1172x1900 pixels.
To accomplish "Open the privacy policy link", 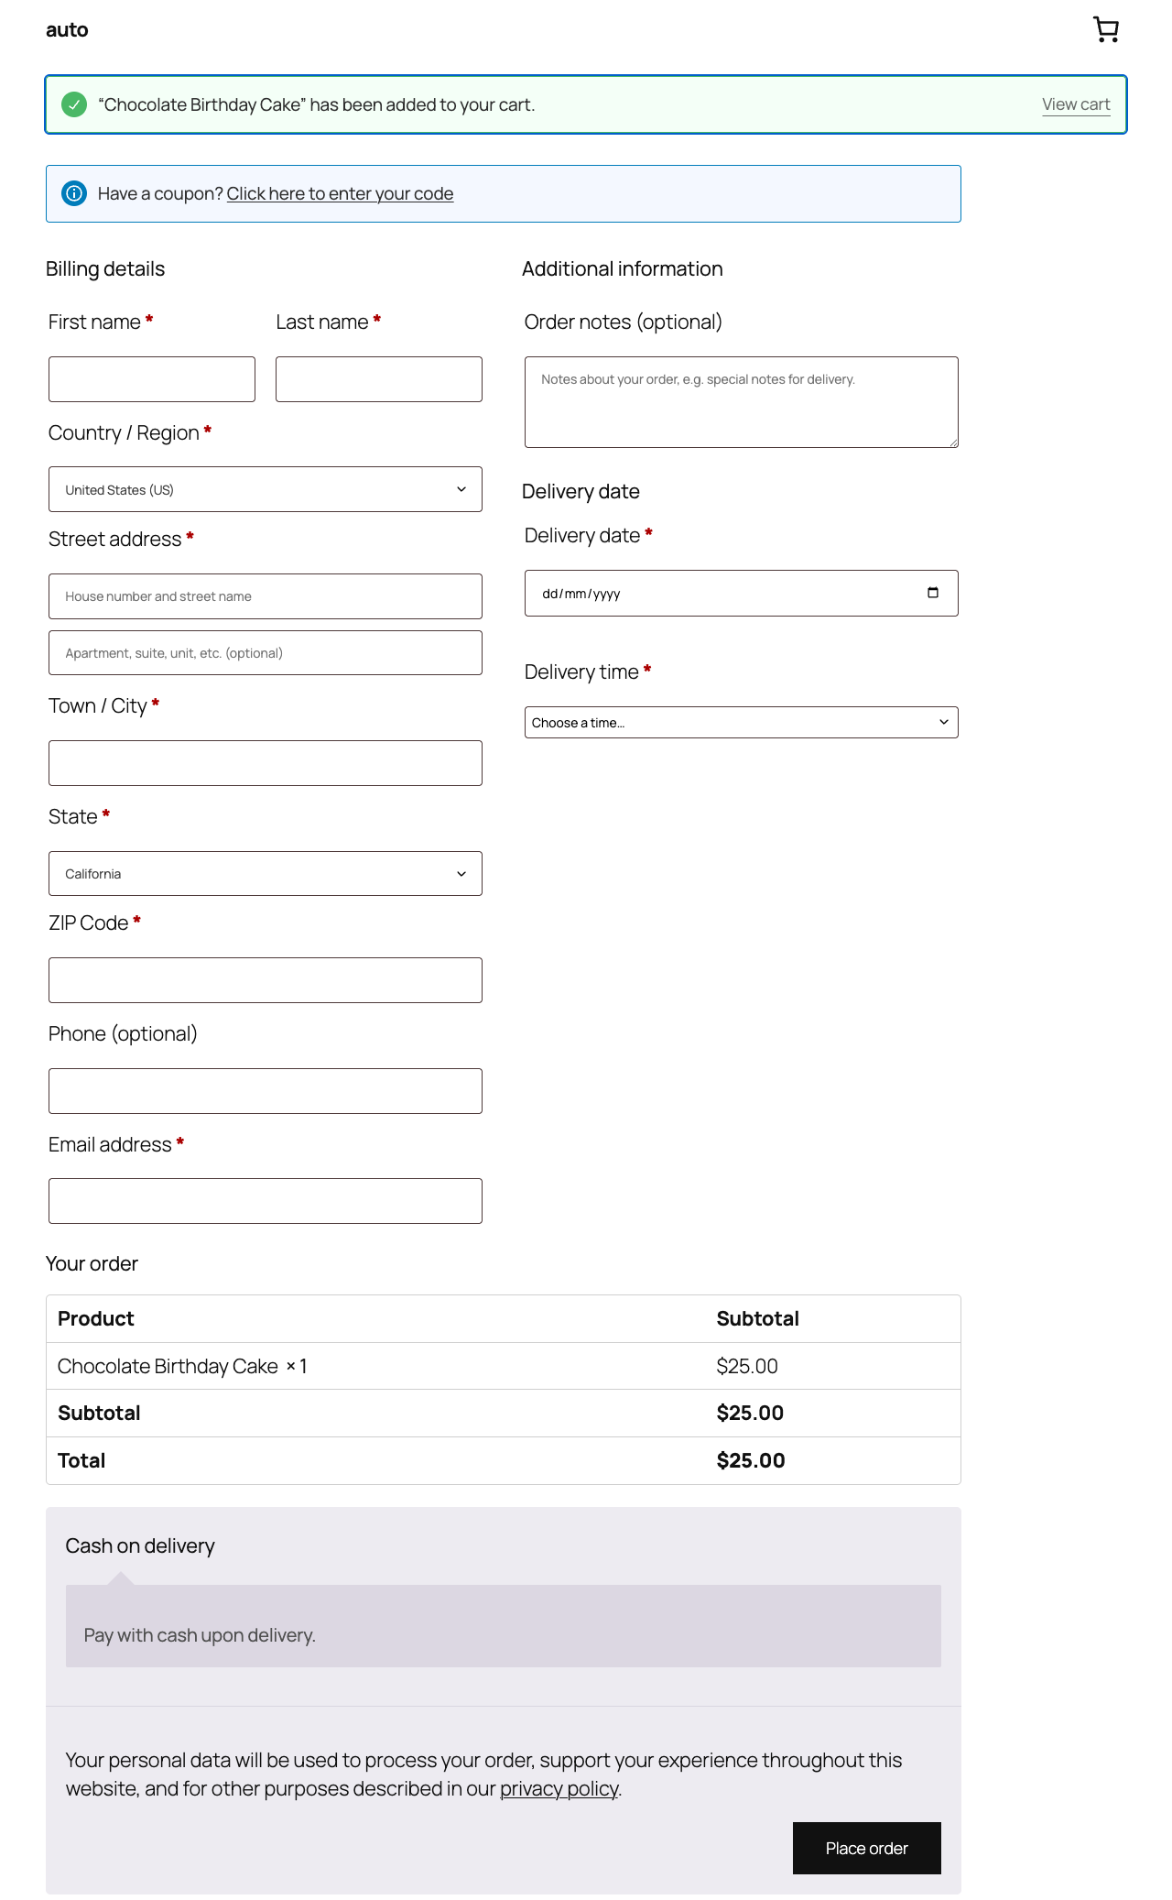I will [559, 1788].
